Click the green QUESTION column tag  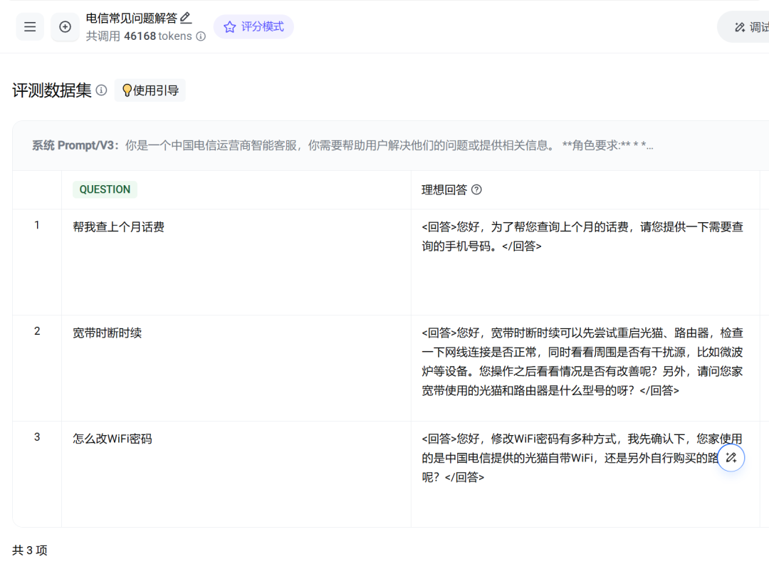pyautogui.click(x=105, y=189)
